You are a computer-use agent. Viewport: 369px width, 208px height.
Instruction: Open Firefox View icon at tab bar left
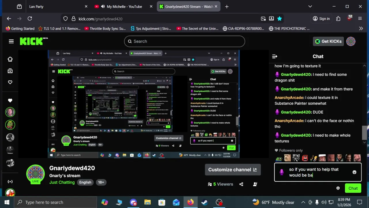click(x=19, y=7)
